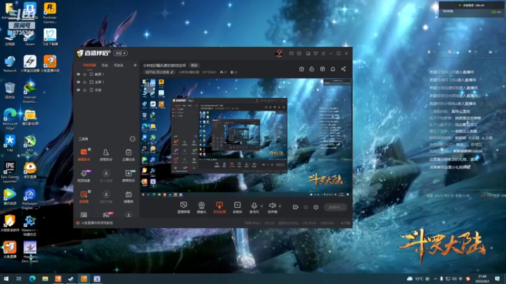Add 摄像头 camera source

tap(201, 208)
